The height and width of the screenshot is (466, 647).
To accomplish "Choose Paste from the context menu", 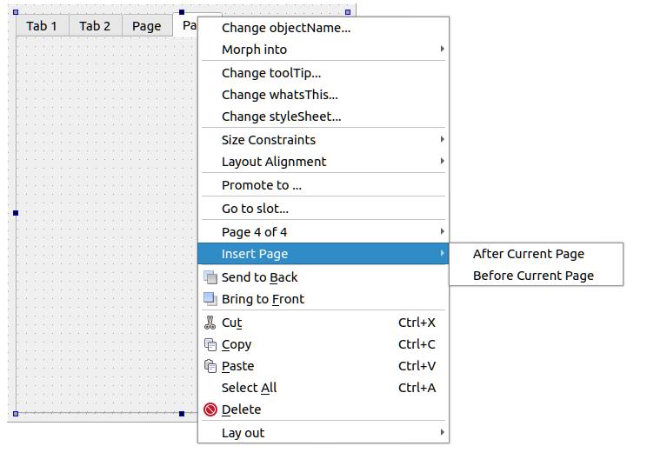I will 323,366.
